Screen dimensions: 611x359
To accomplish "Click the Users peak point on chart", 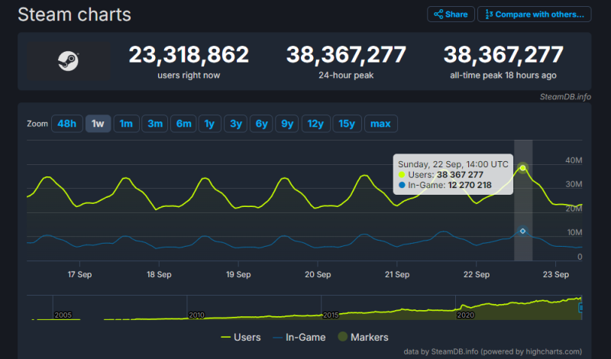I will pyautogui.click(x=523, y=167).
